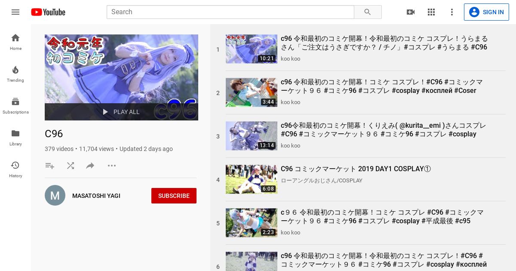Image resolution: width=516 pixels, height=271 pixels.
Task: Open video 4 thumbnail with 6:08 duration
Action: point(252,179)
